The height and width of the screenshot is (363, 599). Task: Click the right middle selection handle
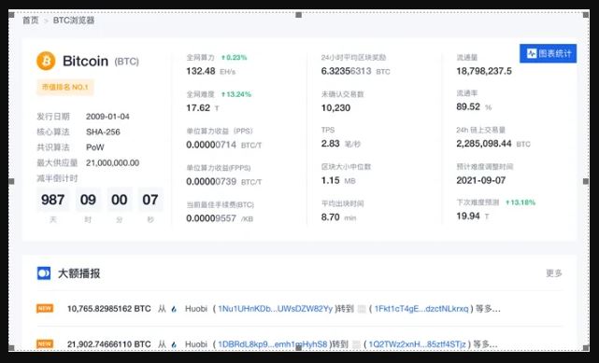[x=586, y=181]
